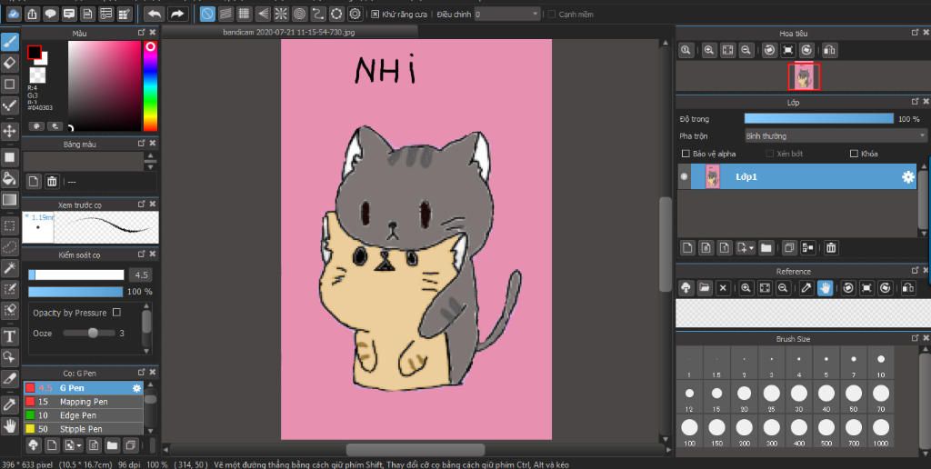The width and height of the screenshot is (931, 469).
Task: Select the Lasso selection tool
Action: pyautogui.click(x=9, y=246)
